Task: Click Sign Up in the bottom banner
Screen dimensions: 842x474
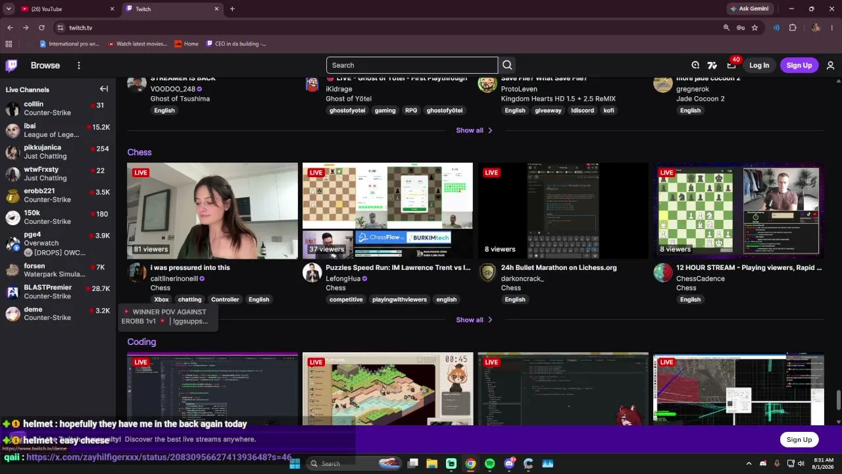Action: coord(799,440)
